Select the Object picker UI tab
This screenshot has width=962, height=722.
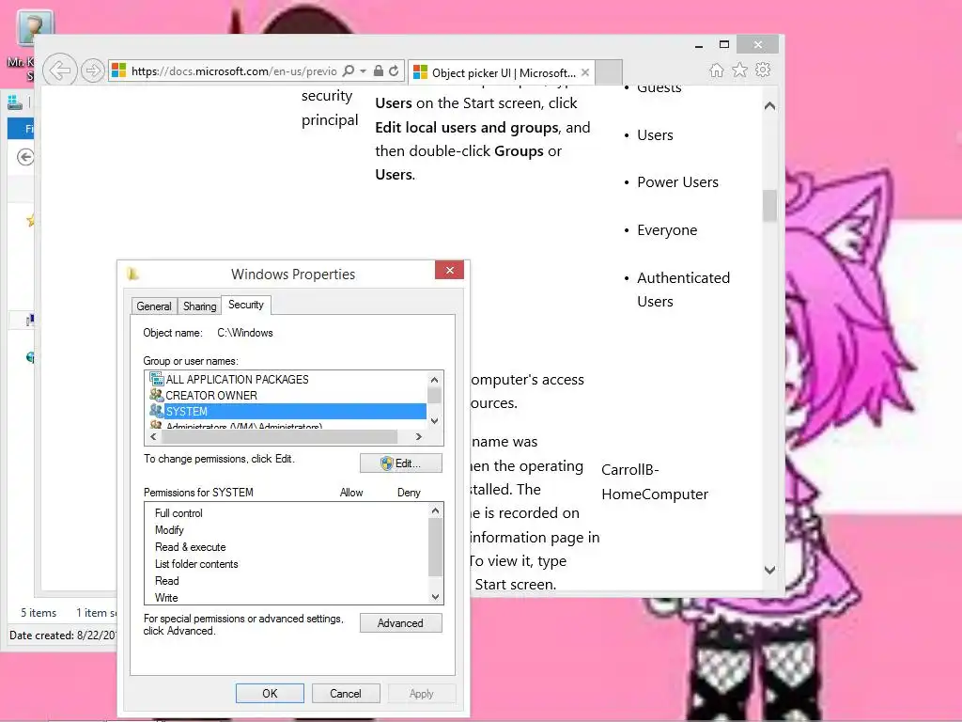coord(502,72)
